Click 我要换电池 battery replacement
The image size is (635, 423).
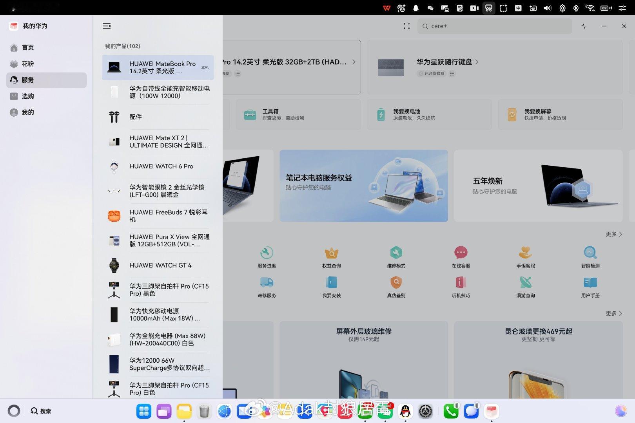(429, 114)
